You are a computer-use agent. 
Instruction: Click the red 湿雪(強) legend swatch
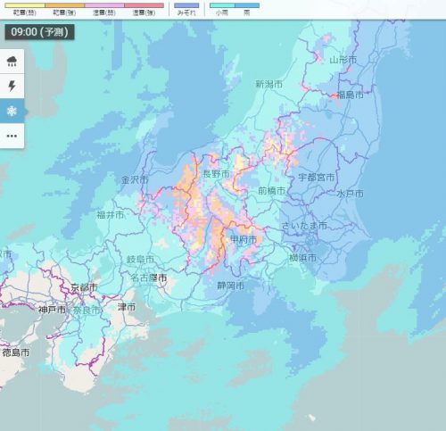(144, 5)
